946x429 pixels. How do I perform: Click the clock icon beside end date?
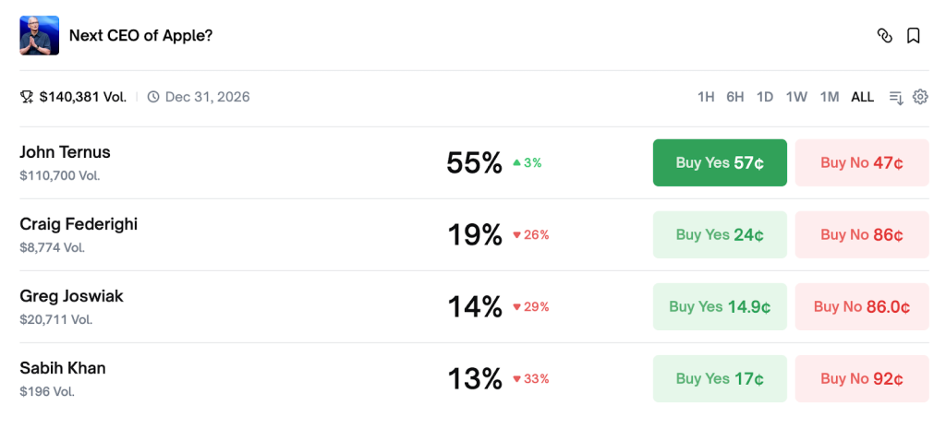coord(153,97)
